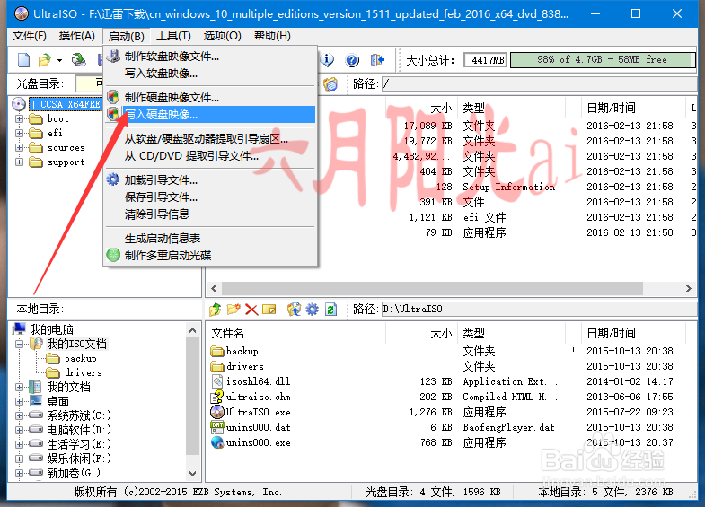Click the Help question mark icon

click(x=352, y=60)
